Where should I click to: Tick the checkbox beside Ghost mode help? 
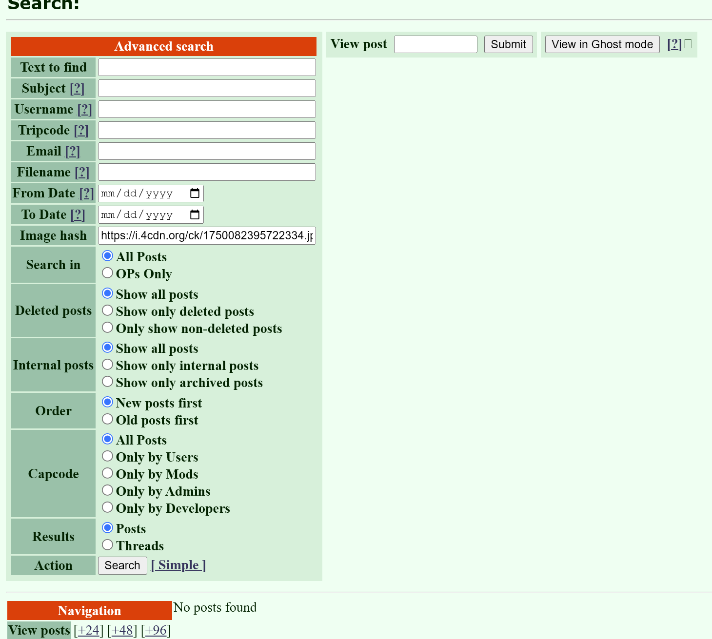(688, 44)
